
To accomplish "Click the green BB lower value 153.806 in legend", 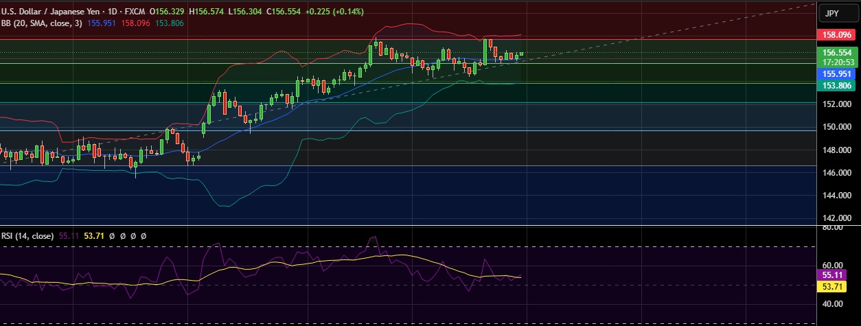I will point(169,23).
